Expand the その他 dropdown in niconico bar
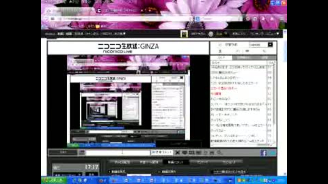328x184 pixels. (x=120, y=34)
